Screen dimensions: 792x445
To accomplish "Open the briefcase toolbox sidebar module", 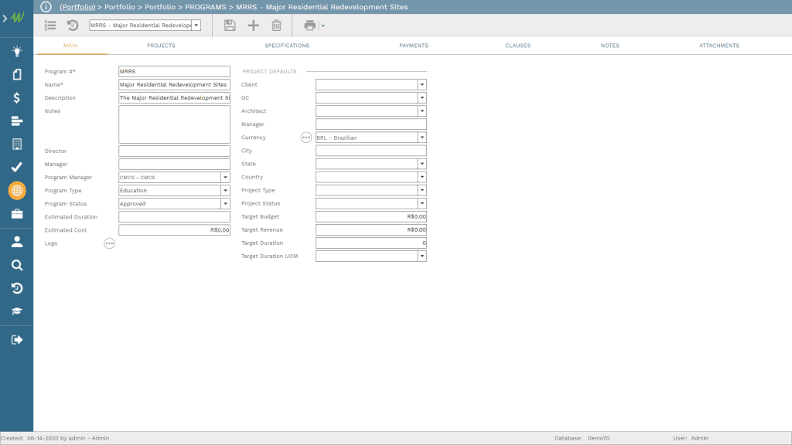I will pos(17,214).
